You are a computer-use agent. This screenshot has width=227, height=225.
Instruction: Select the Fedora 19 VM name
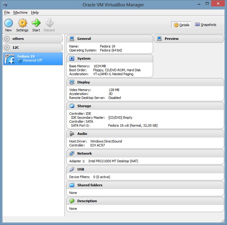point(26,56)
